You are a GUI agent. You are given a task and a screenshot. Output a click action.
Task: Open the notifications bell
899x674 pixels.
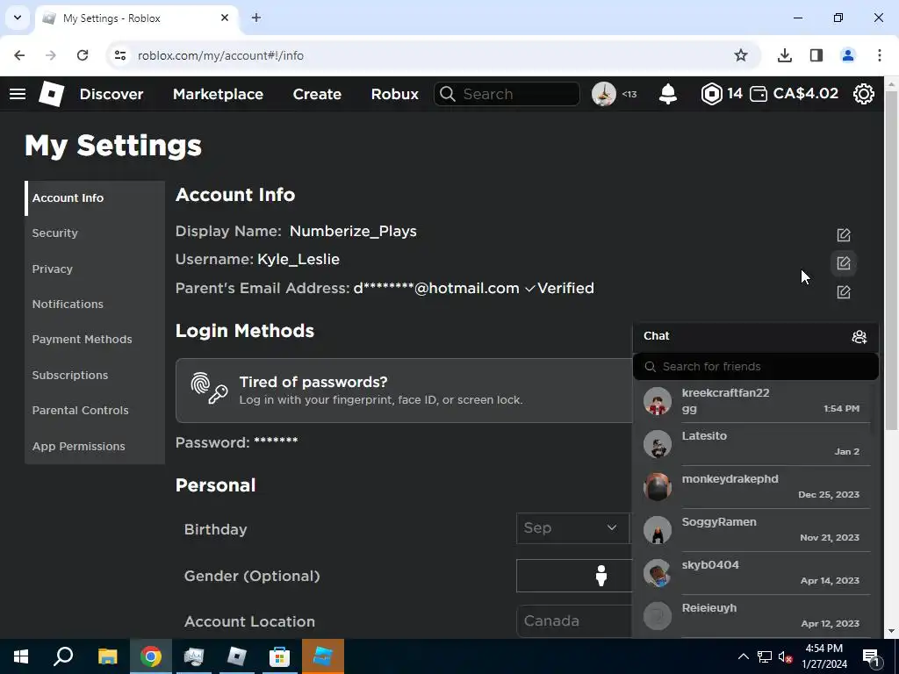(x=668, y=93)
